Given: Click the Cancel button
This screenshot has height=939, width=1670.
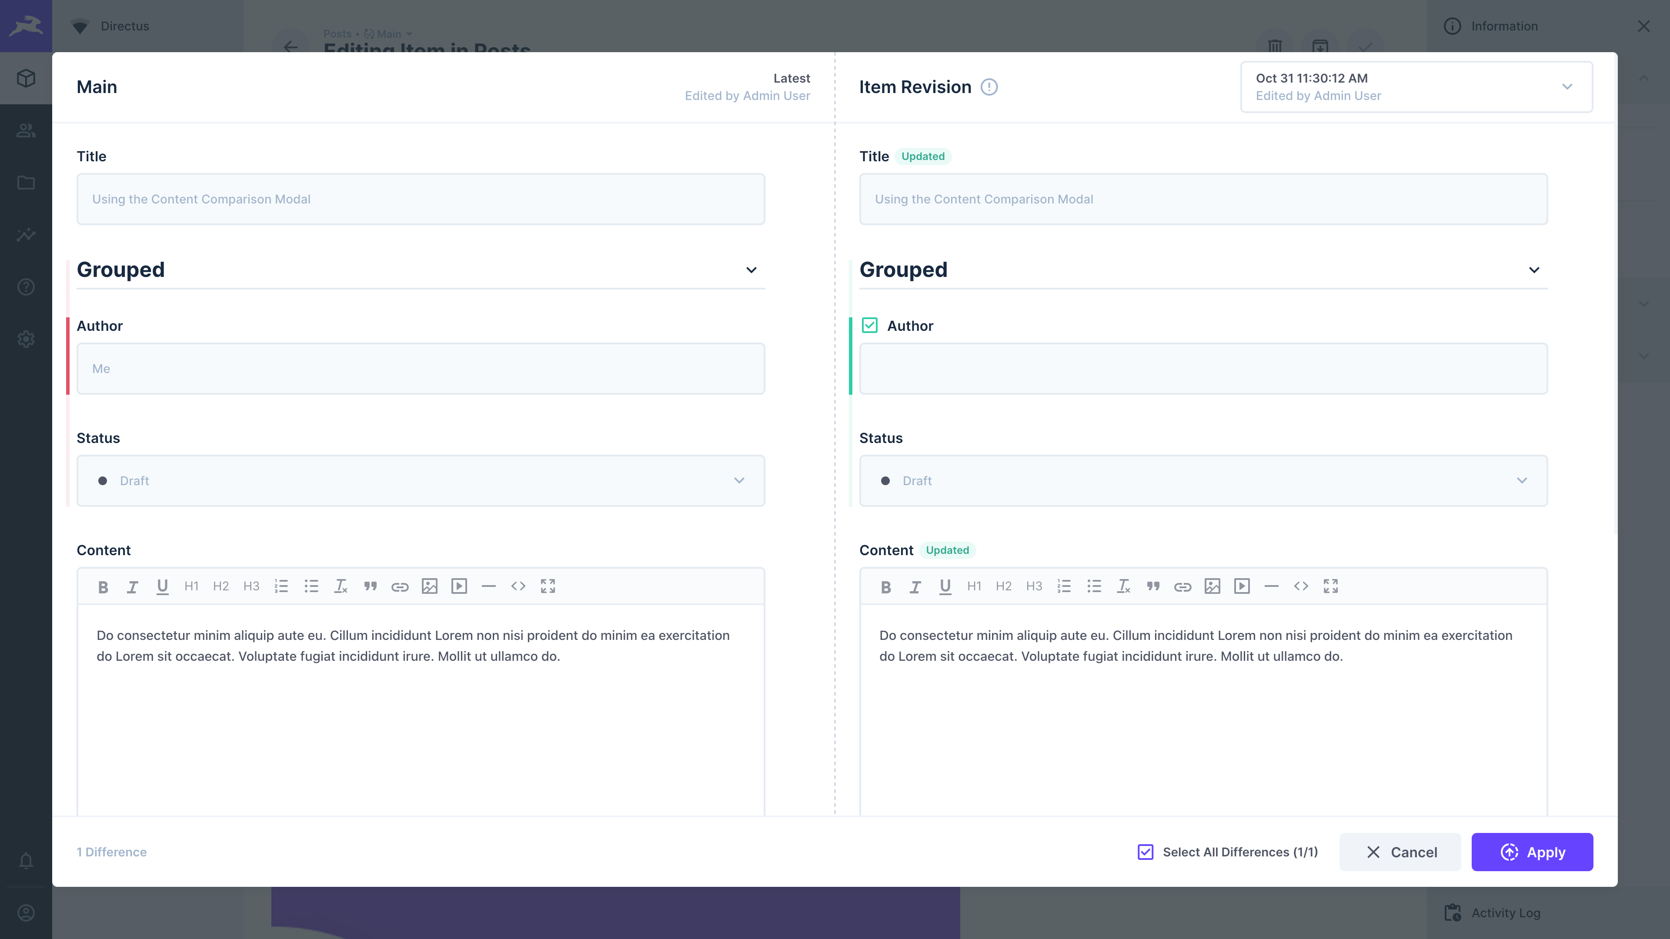Looking at the screenshot, I should (1399, 852).
